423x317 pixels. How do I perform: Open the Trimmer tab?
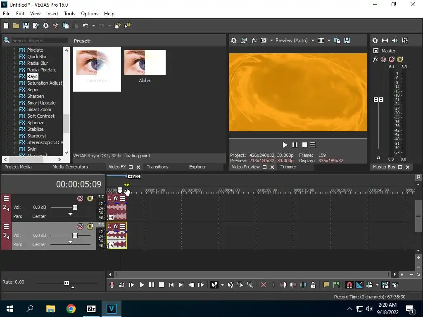click(x=288, y=167)
